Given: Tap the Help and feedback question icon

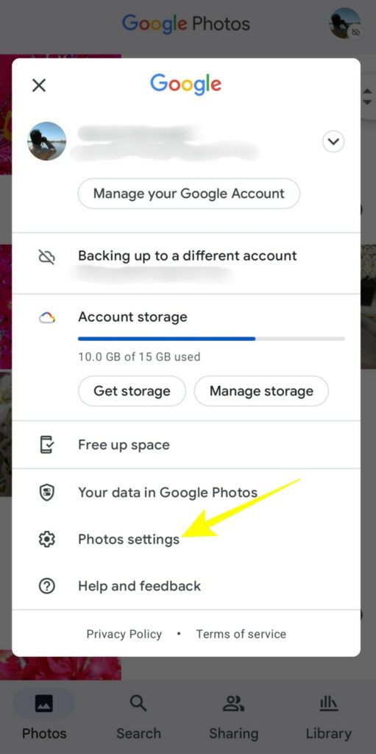Looking at the screenshot, I should [46, 585].
